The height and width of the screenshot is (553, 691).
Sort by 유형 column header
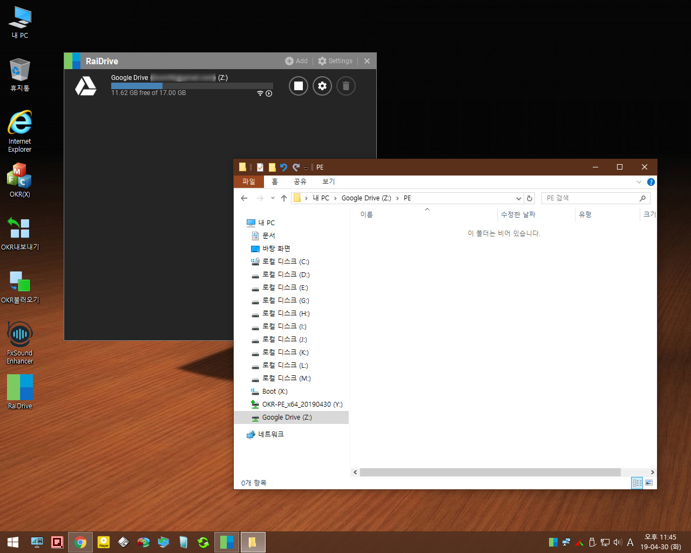pos(585,214)
